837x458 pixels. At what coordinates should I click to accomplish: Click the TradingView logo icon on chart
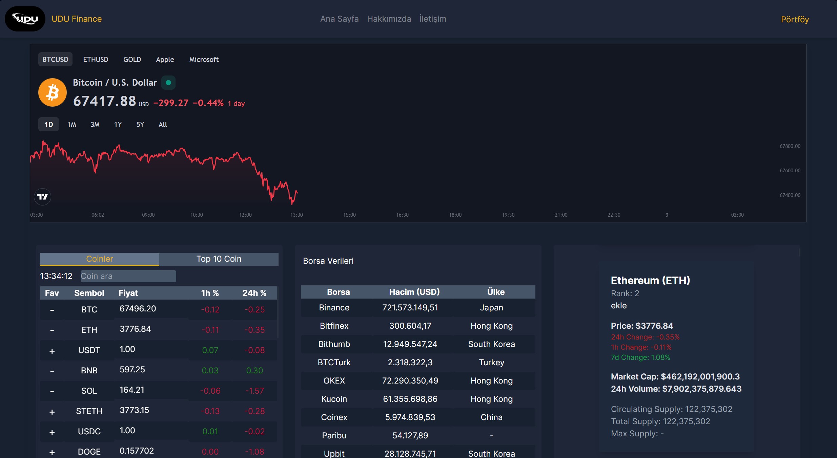43,197
